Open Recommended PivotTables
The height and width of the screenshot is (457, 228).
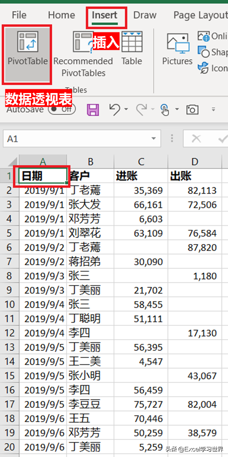click(x=83, y=54)
